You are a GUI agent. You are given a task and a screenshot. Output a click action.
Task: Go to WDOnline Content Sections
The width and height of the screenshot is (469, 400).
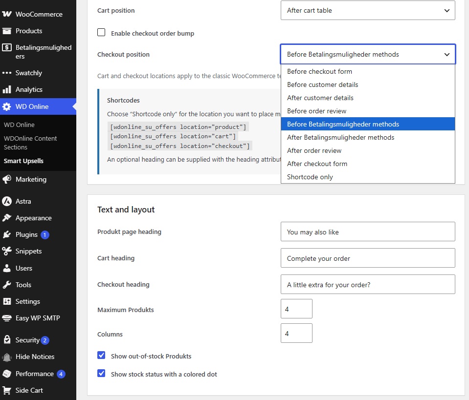tap(30, 143)
